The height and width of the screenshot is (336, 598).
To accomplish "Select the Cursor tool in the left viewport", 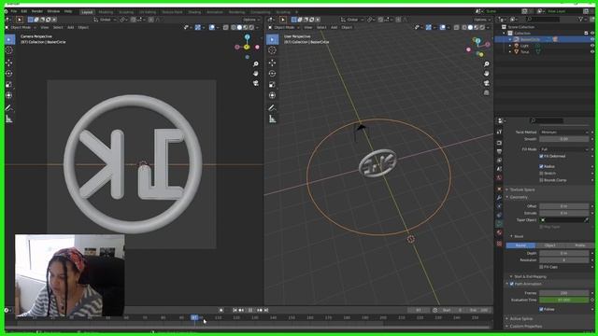I will [x=9, y=49].
